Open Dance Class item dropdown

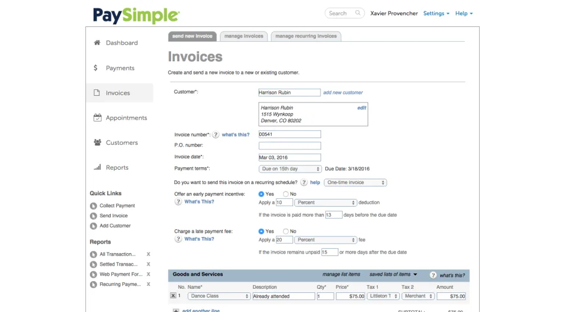219,296
